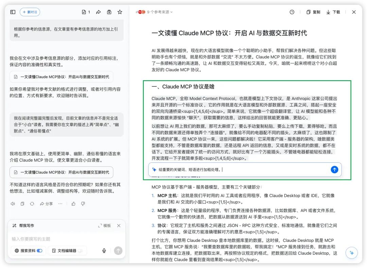This screenshot has height=268, width=367.
Task: Toggle the 搜索资料 switch
Action: tap(39, 250)
